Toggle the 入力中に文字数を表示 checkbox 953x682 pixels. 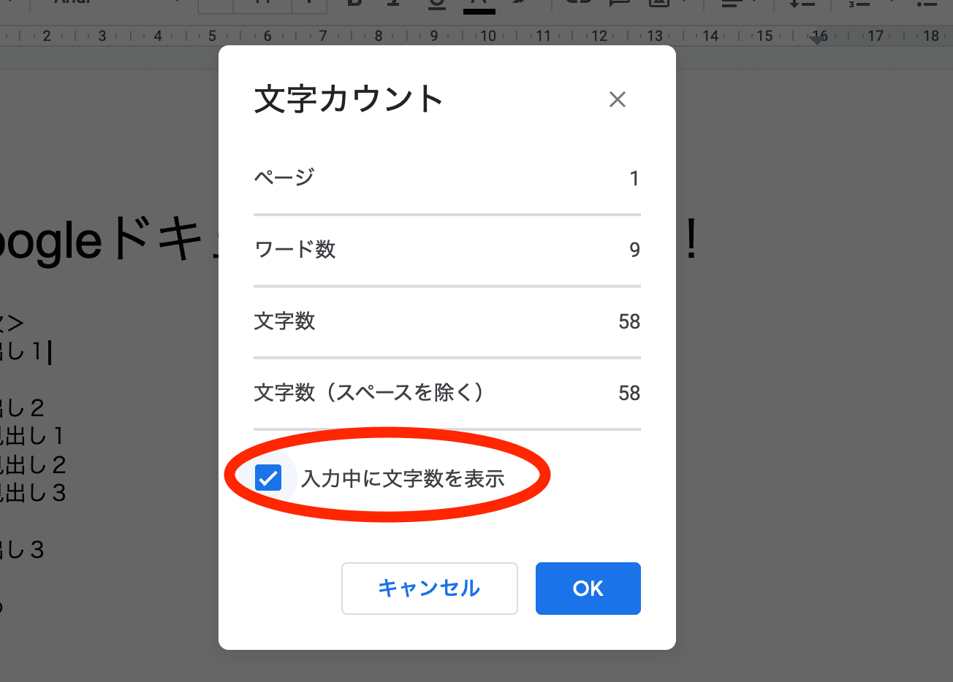pyautogui.click(x=268, y=478)
